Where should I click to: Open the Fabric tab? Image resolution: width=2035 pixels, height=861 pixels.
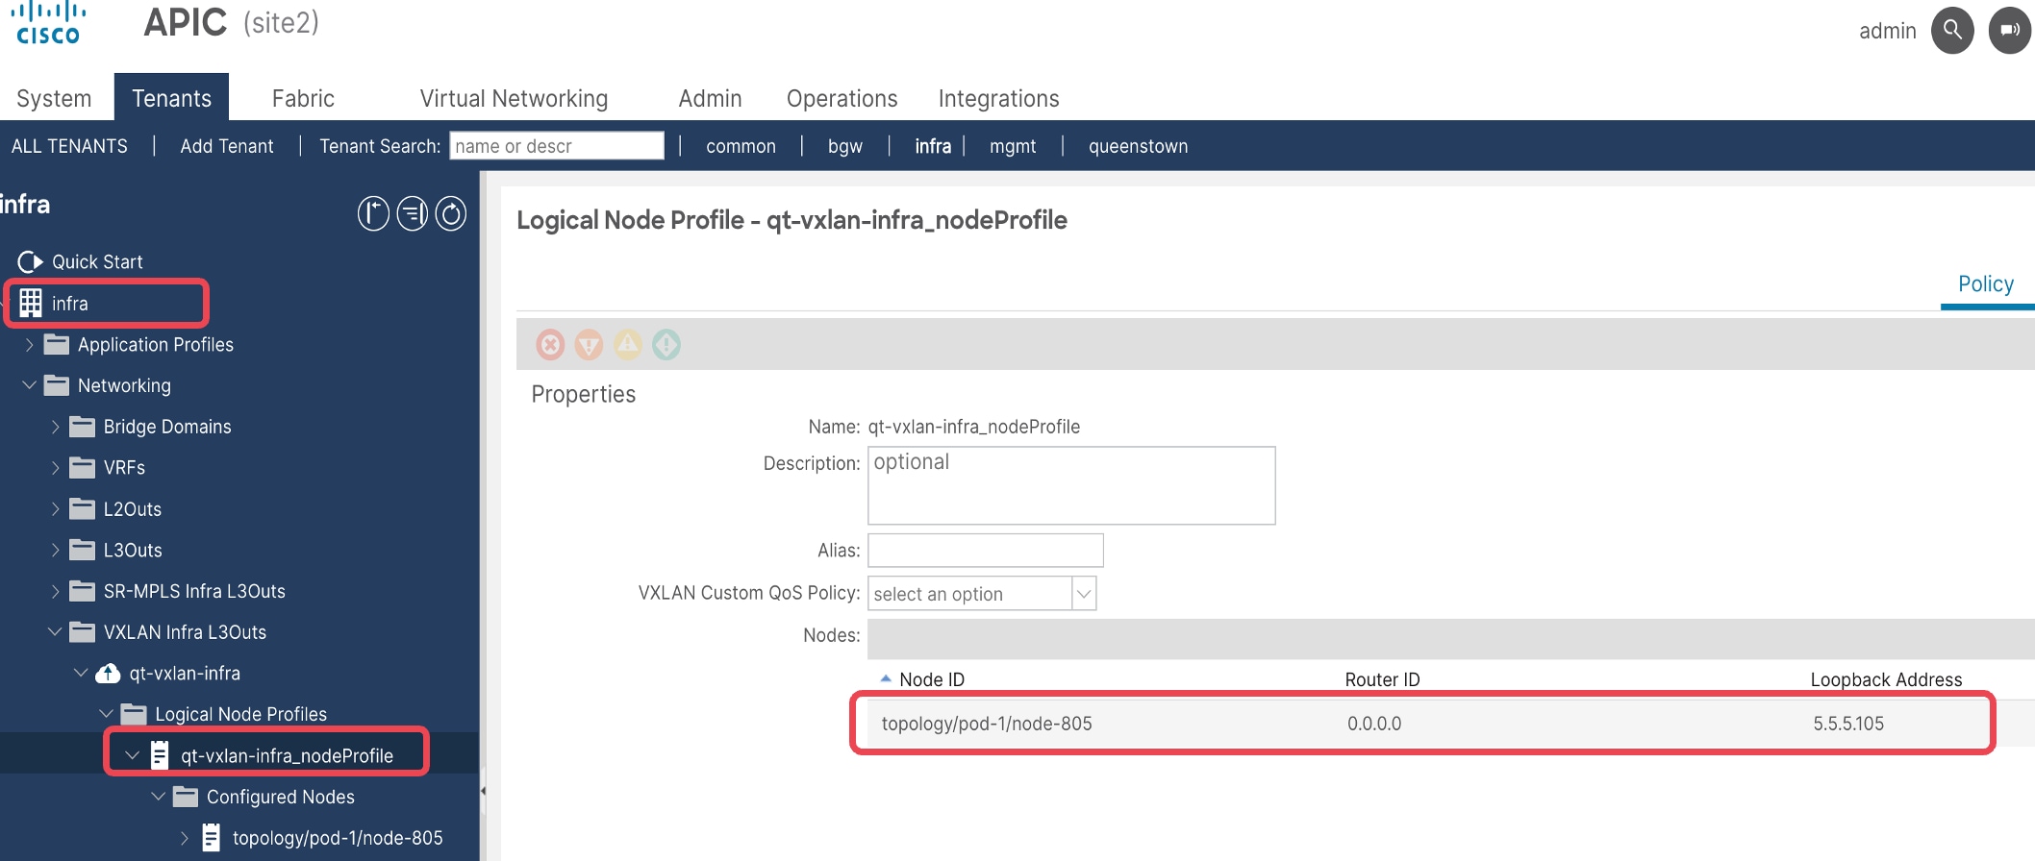pyautogui.click(x=303, y=99)
